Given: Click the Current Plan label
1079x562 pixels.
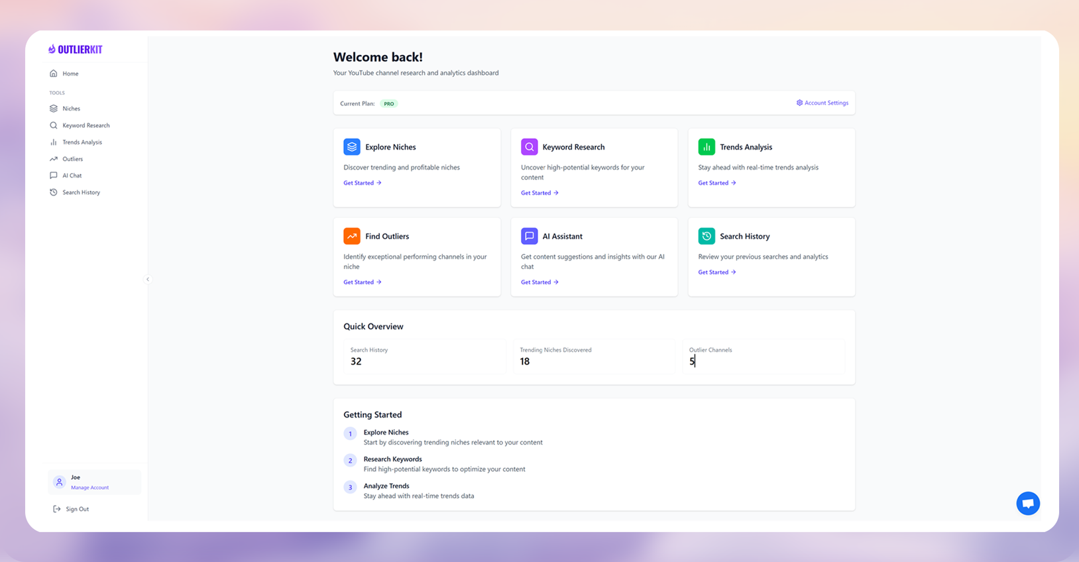Looking at the screenshot, I should click(x=357, y=104).
